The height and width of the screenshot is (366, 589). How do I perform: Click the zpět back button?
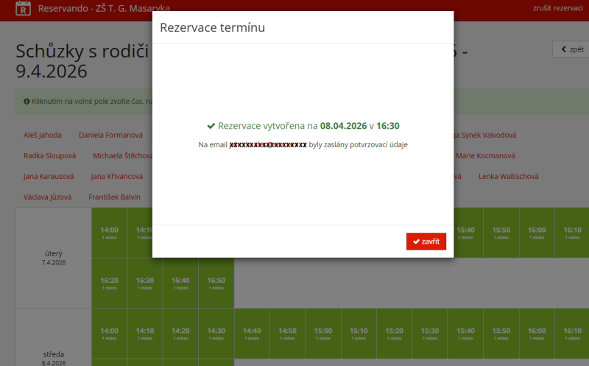click(x=570, y=49)
